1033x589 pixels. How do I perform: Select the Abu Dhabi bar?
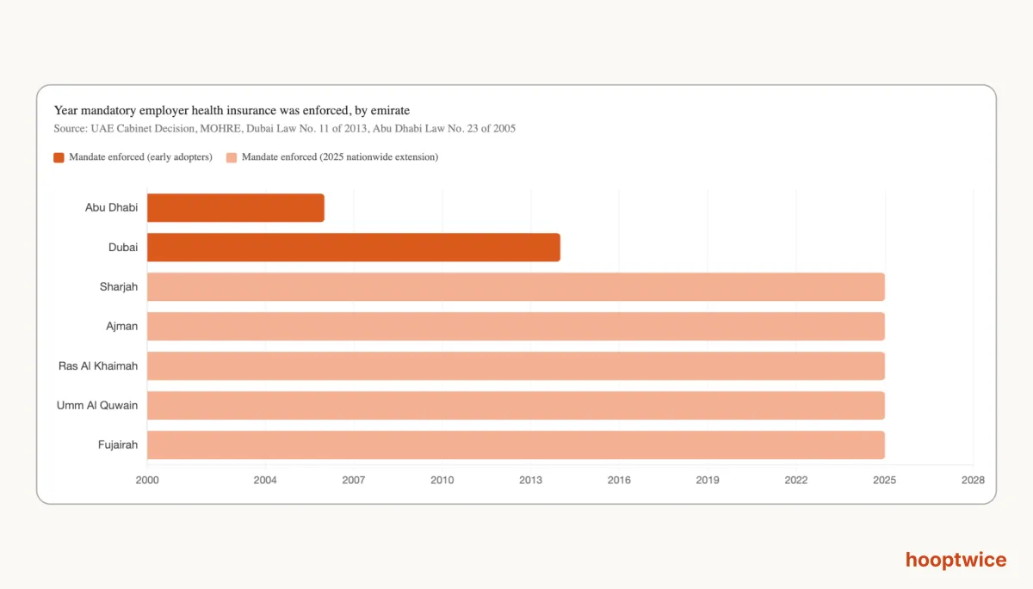click(236, 208)
